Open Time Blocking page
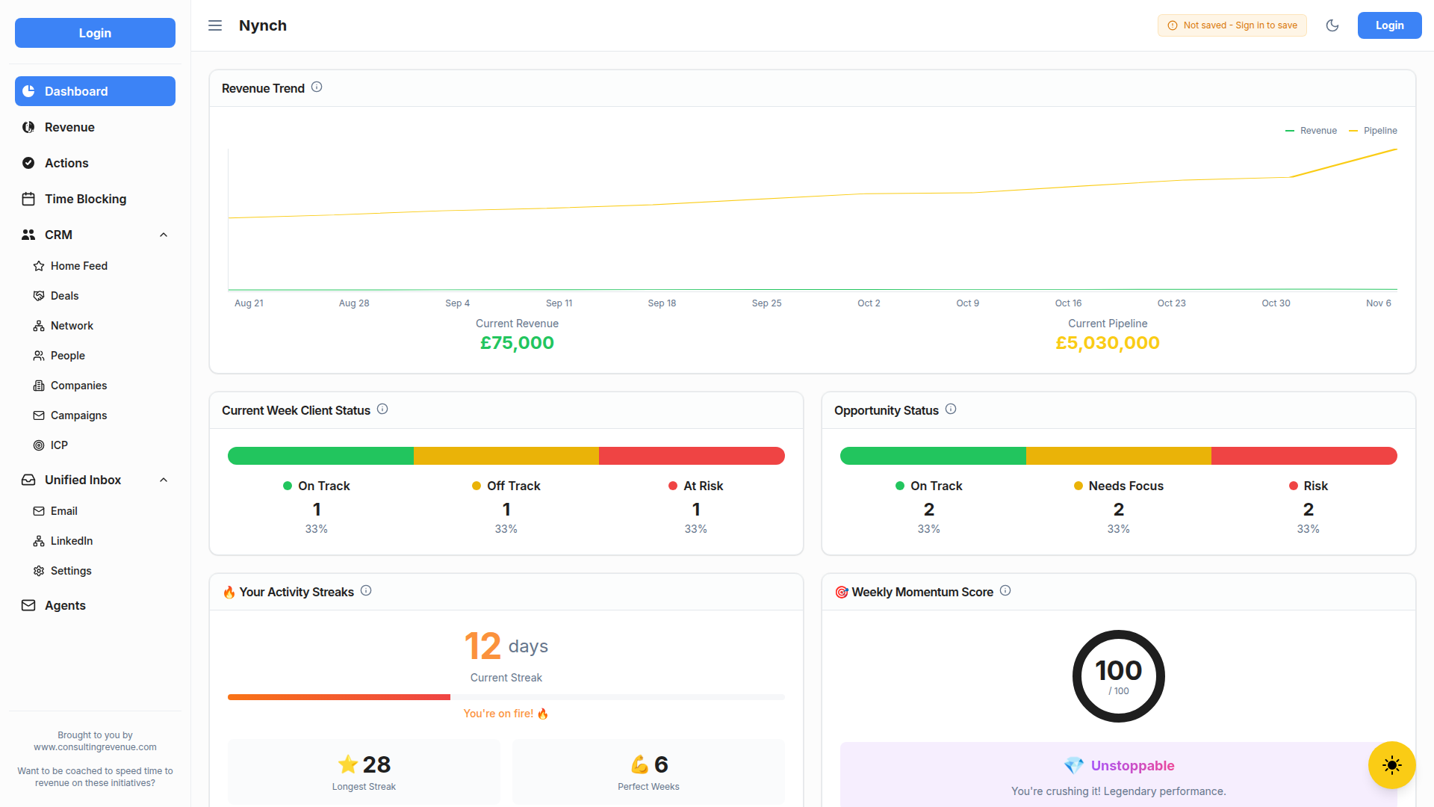The height and width of the screenshot is (807, 1434). (95, 199)
